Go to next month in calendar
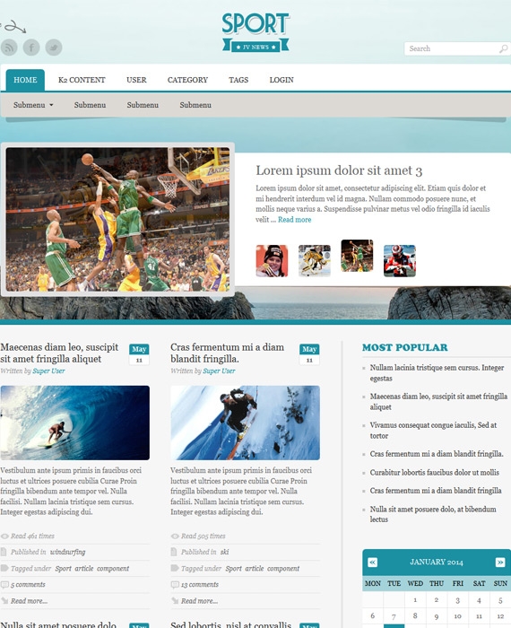 click(x=500, y=562)
